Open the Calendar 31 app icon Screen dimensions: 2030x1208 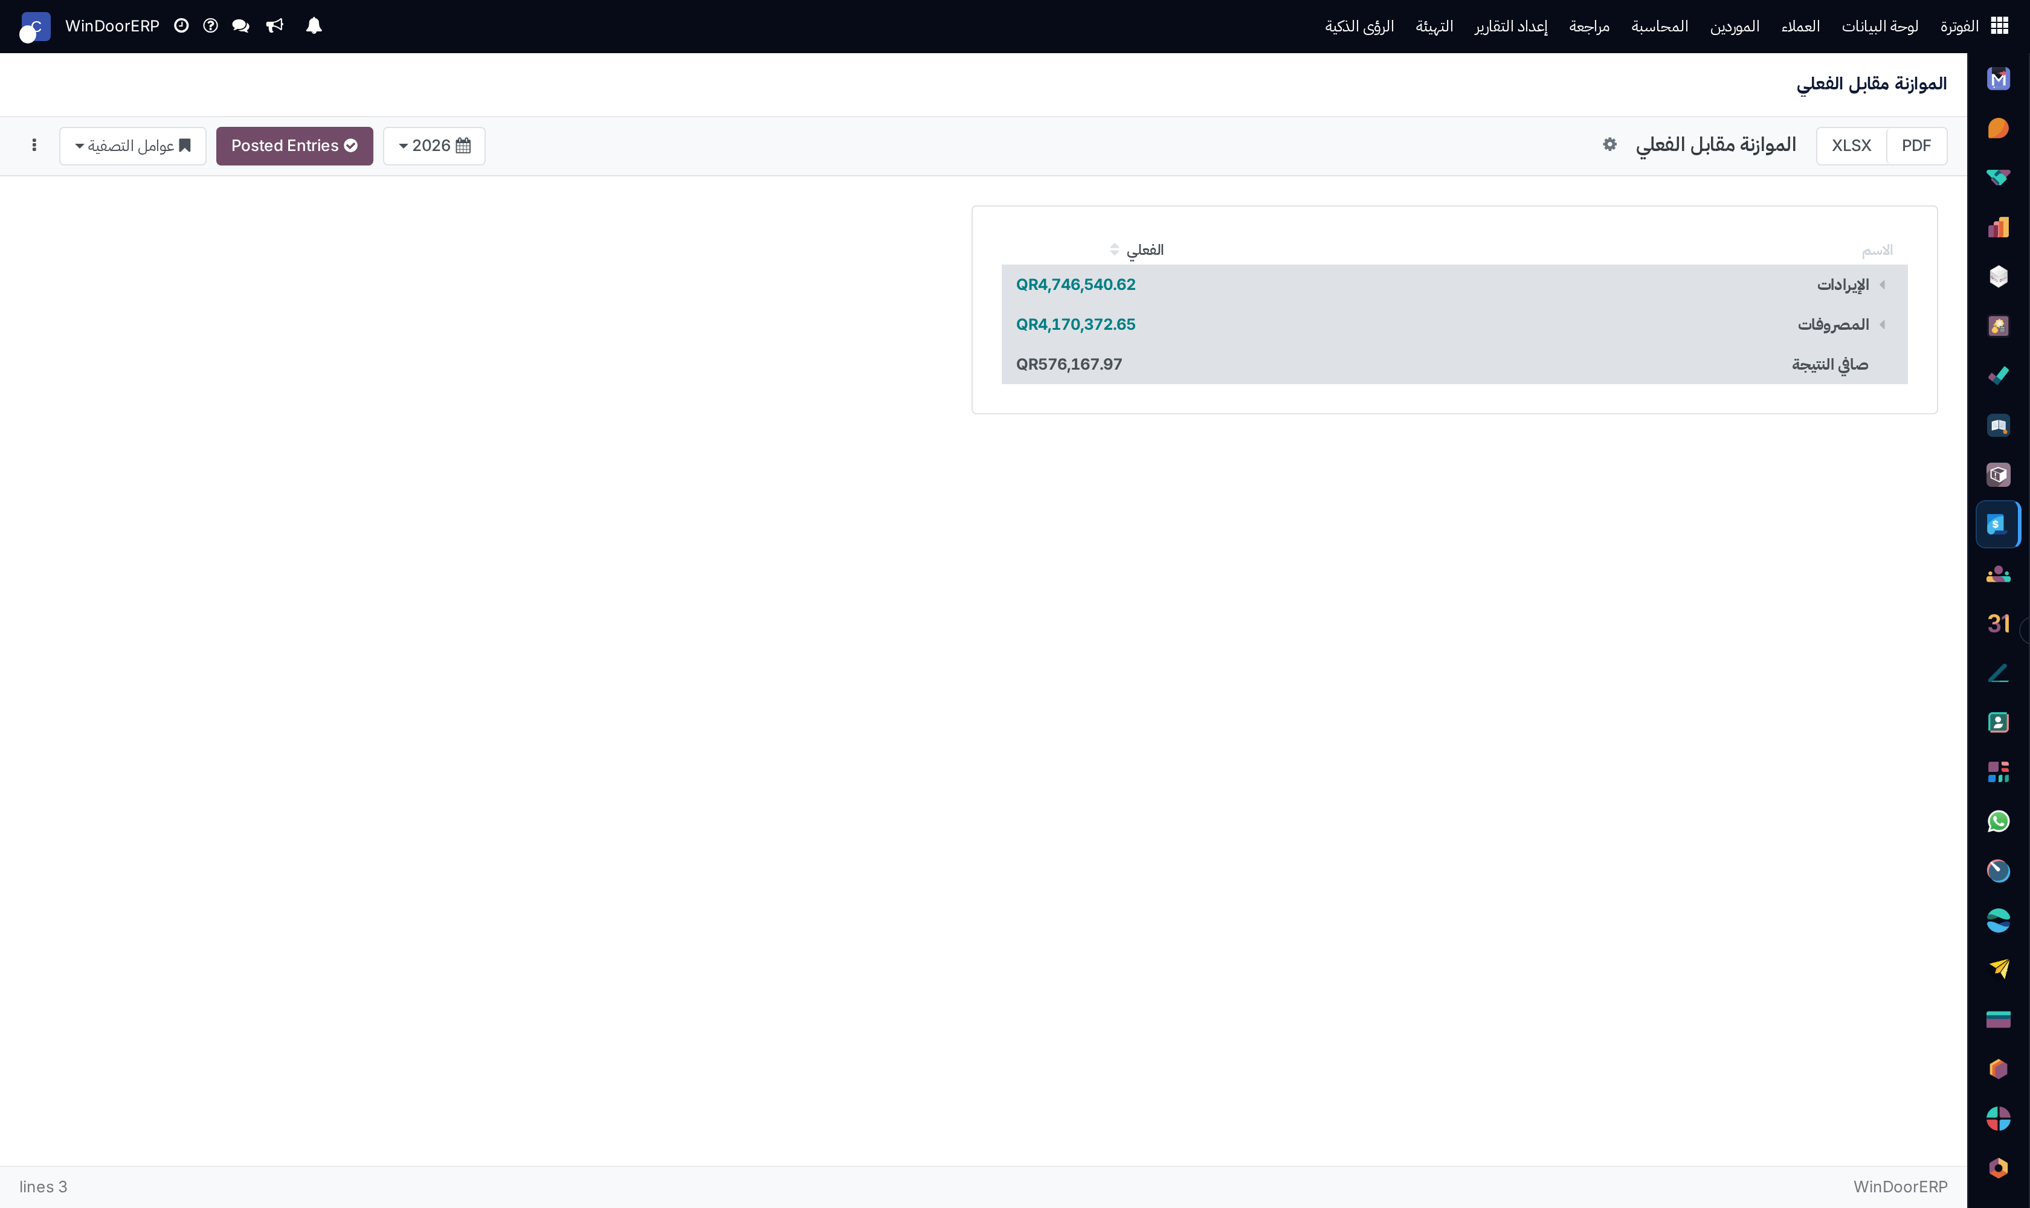[1998, 623]
